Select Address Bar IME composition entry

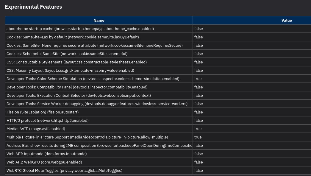coord(99,145)
